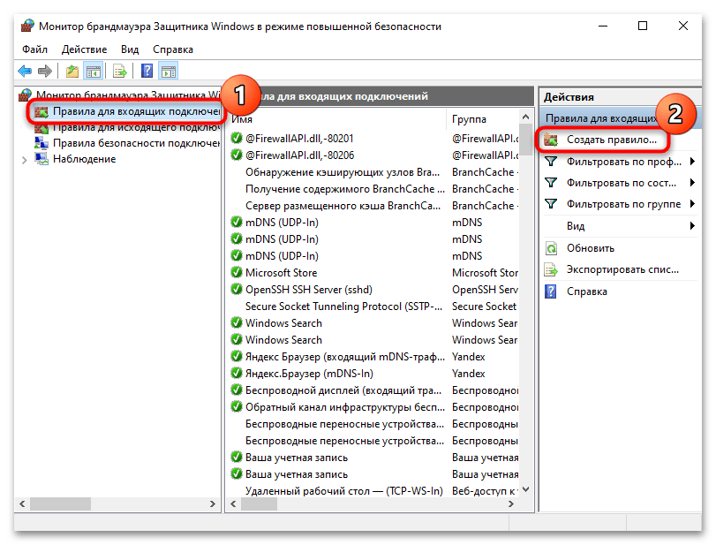Click the Справка help icon in Actions pane

549,290
